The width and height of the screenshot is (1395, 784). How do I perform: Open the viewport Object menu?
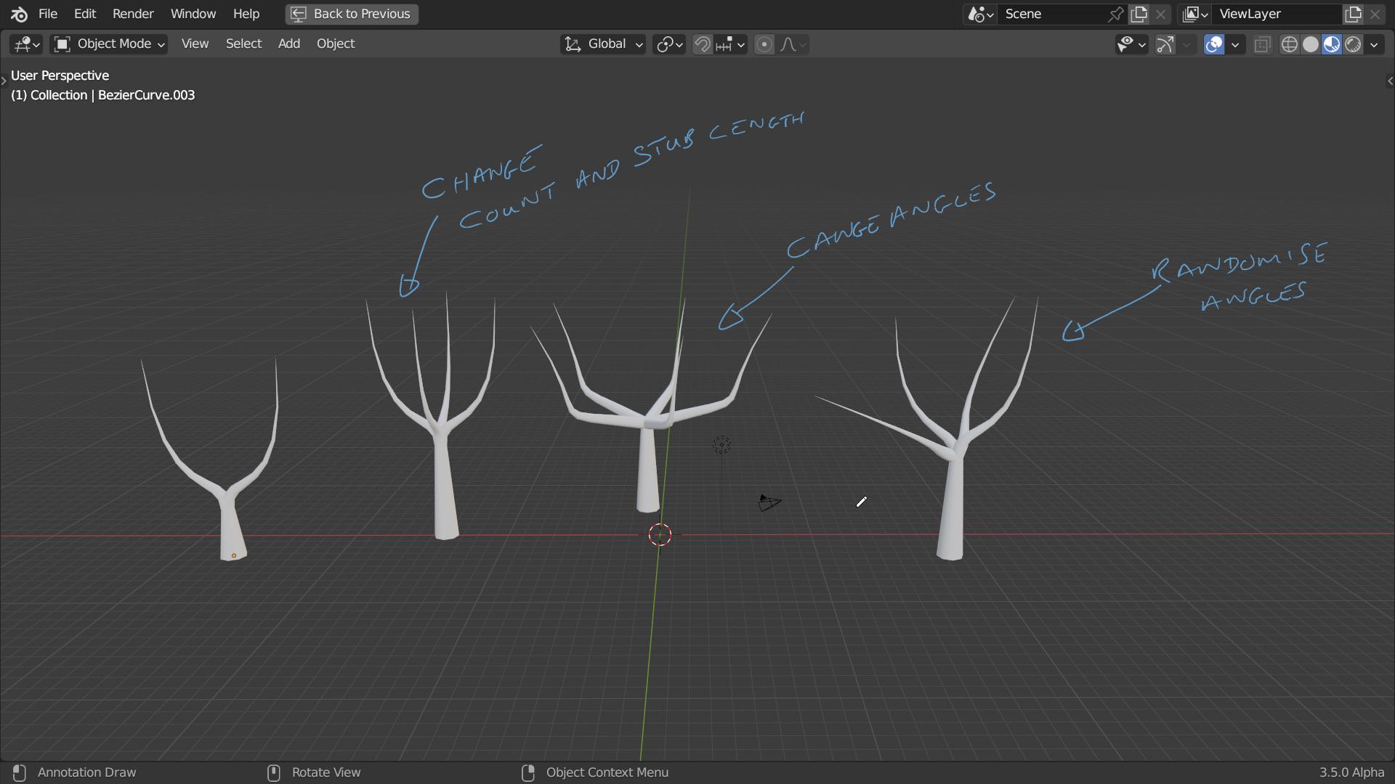tap(336, 44)
